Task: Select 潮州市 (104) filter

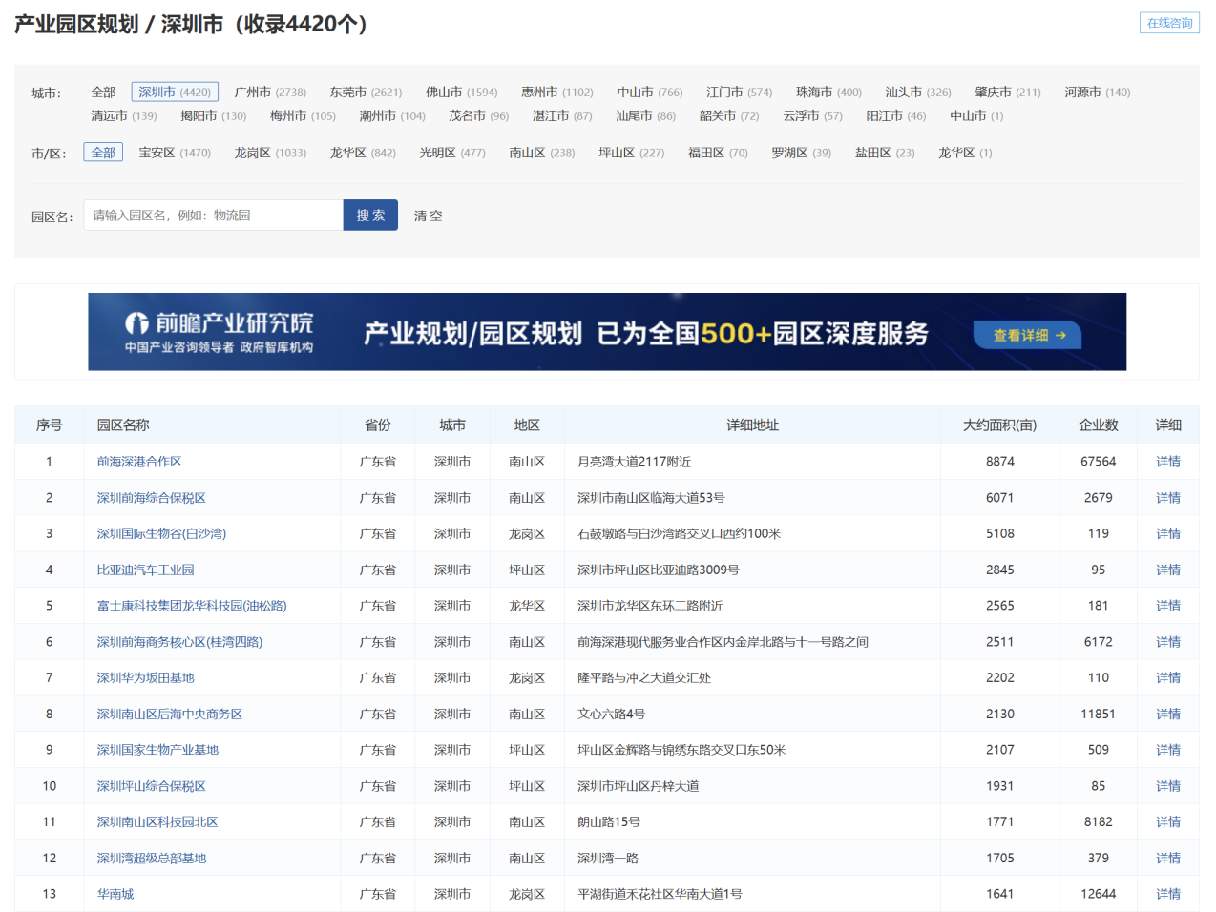Action: [x=391, y=116]
